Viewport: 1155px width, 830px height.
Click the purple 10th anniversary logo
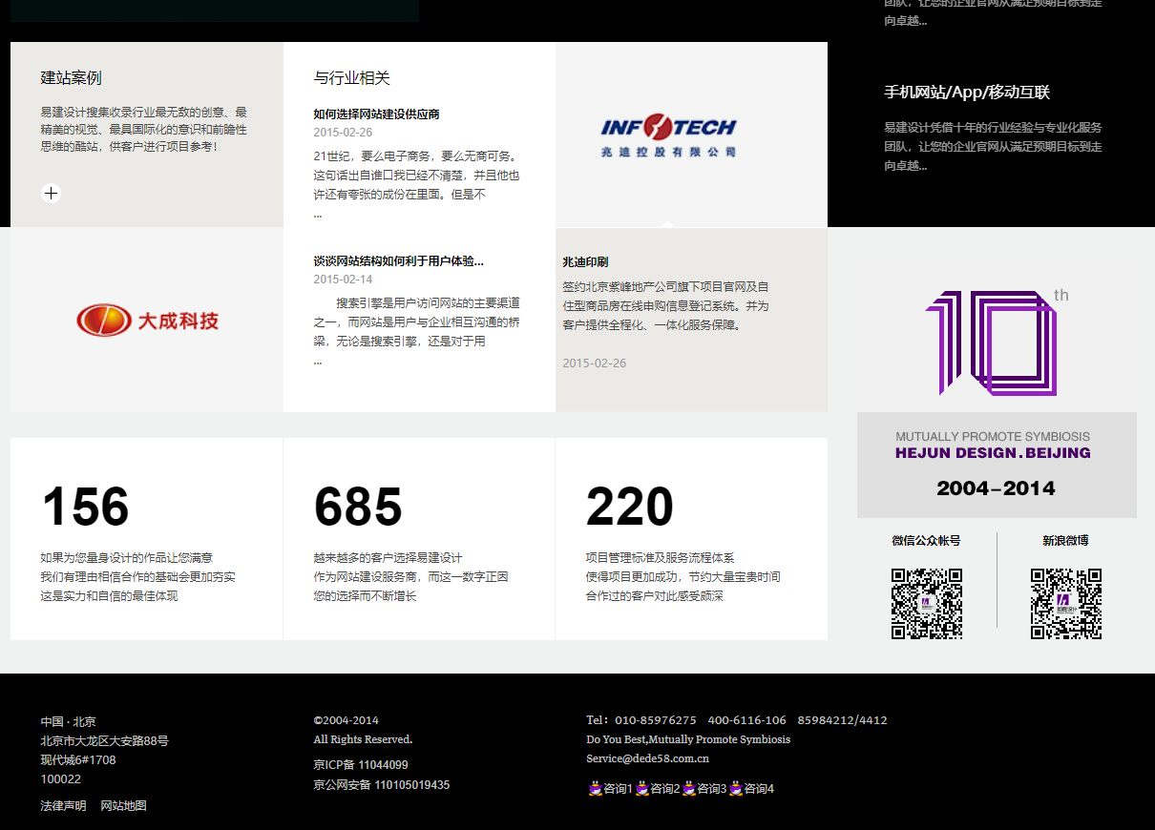(995, 342)
